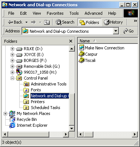Expand the RILKE (D:) drive node
This screenshot has height=147, width=140.
pyautogui.click(x=12, y=49)
